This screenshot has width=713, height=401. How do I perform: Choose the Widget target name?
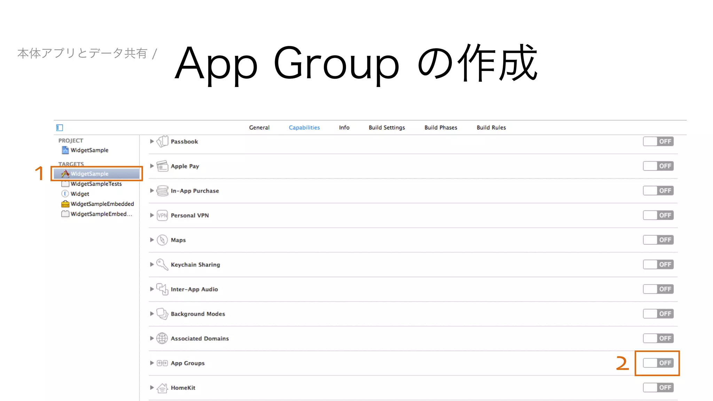(80, 194)
